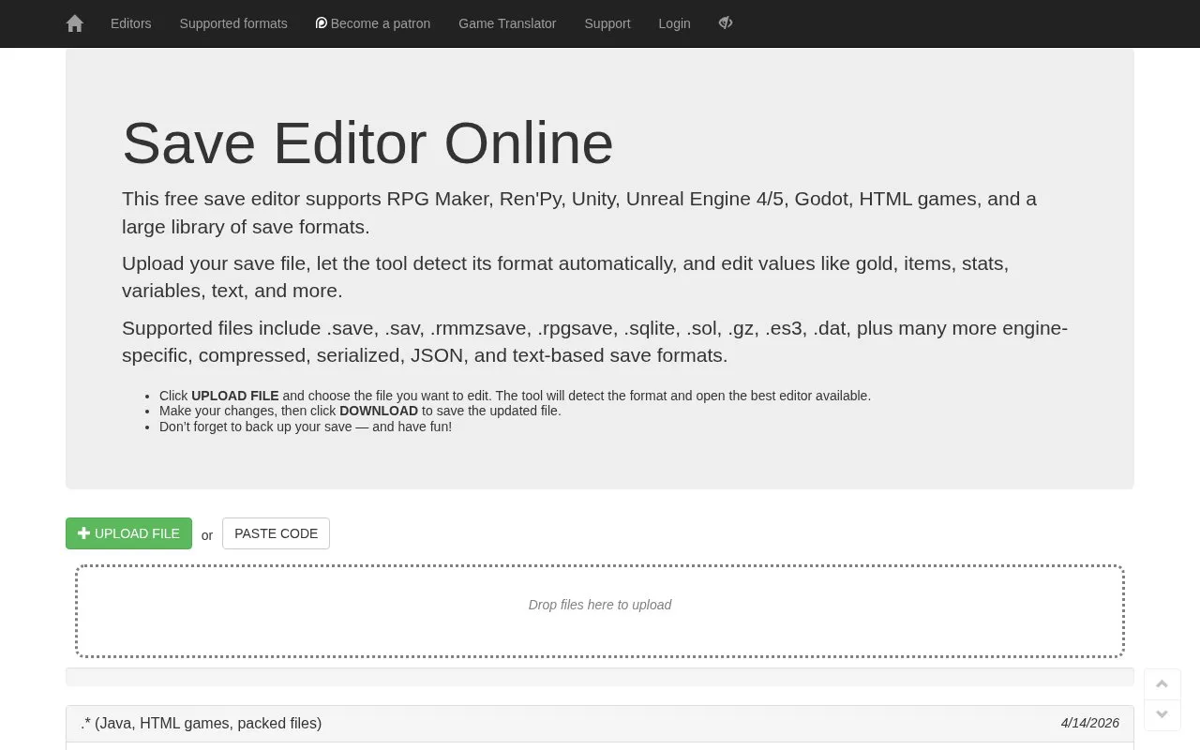Open Supported formats page

coord(233,23)
